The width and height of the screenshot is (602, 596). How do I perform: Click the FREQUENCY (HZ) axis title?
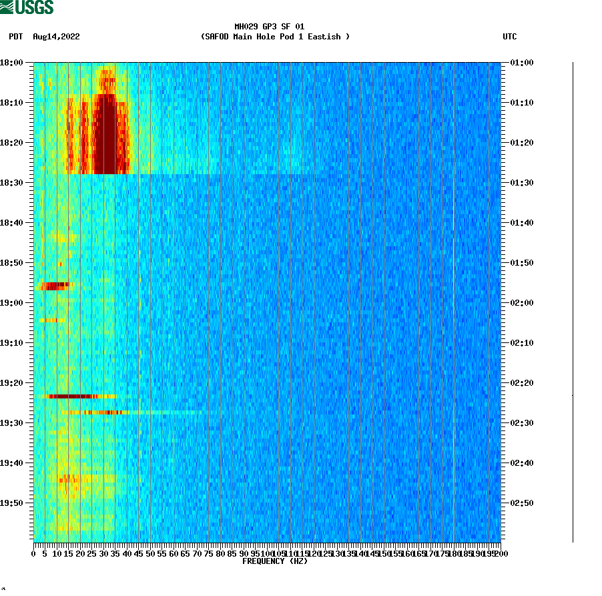(274, 561)
